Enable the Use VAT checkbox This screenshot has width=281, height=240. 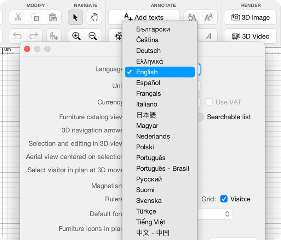(x=209, y=102)
